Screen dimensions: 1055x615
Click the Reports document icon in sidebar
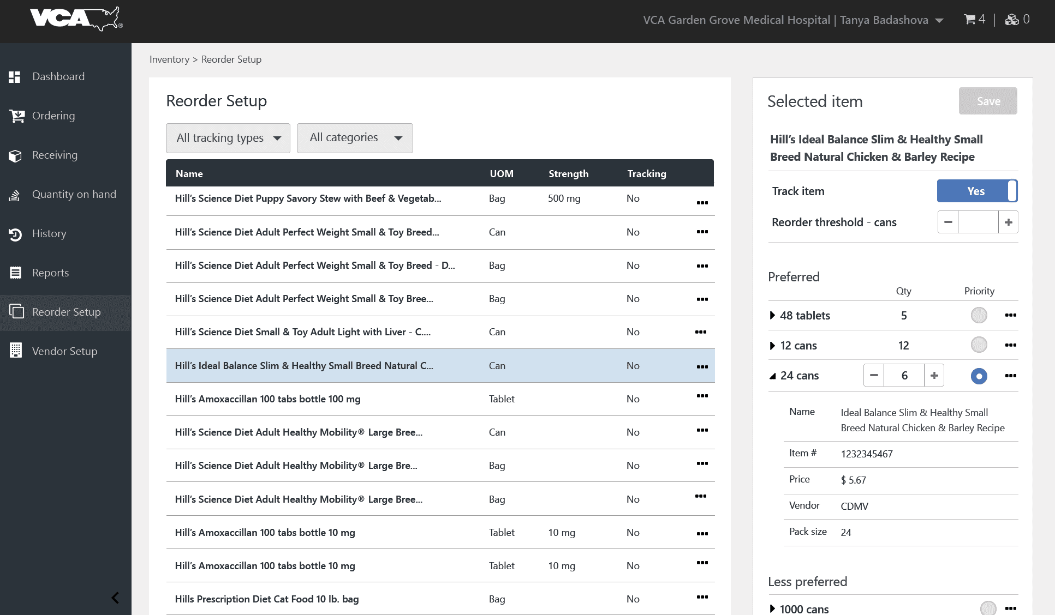pyautogui.click(x=15, y=273)
